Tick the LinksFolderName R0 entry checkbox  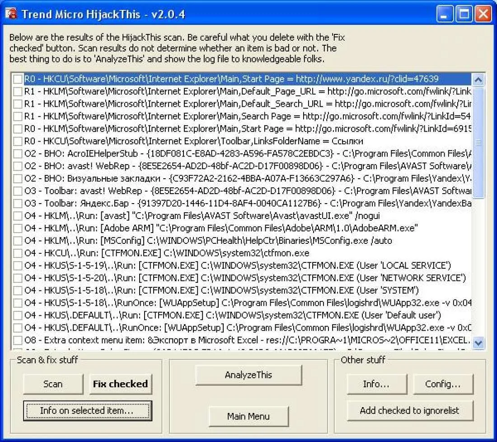(18, 141)
